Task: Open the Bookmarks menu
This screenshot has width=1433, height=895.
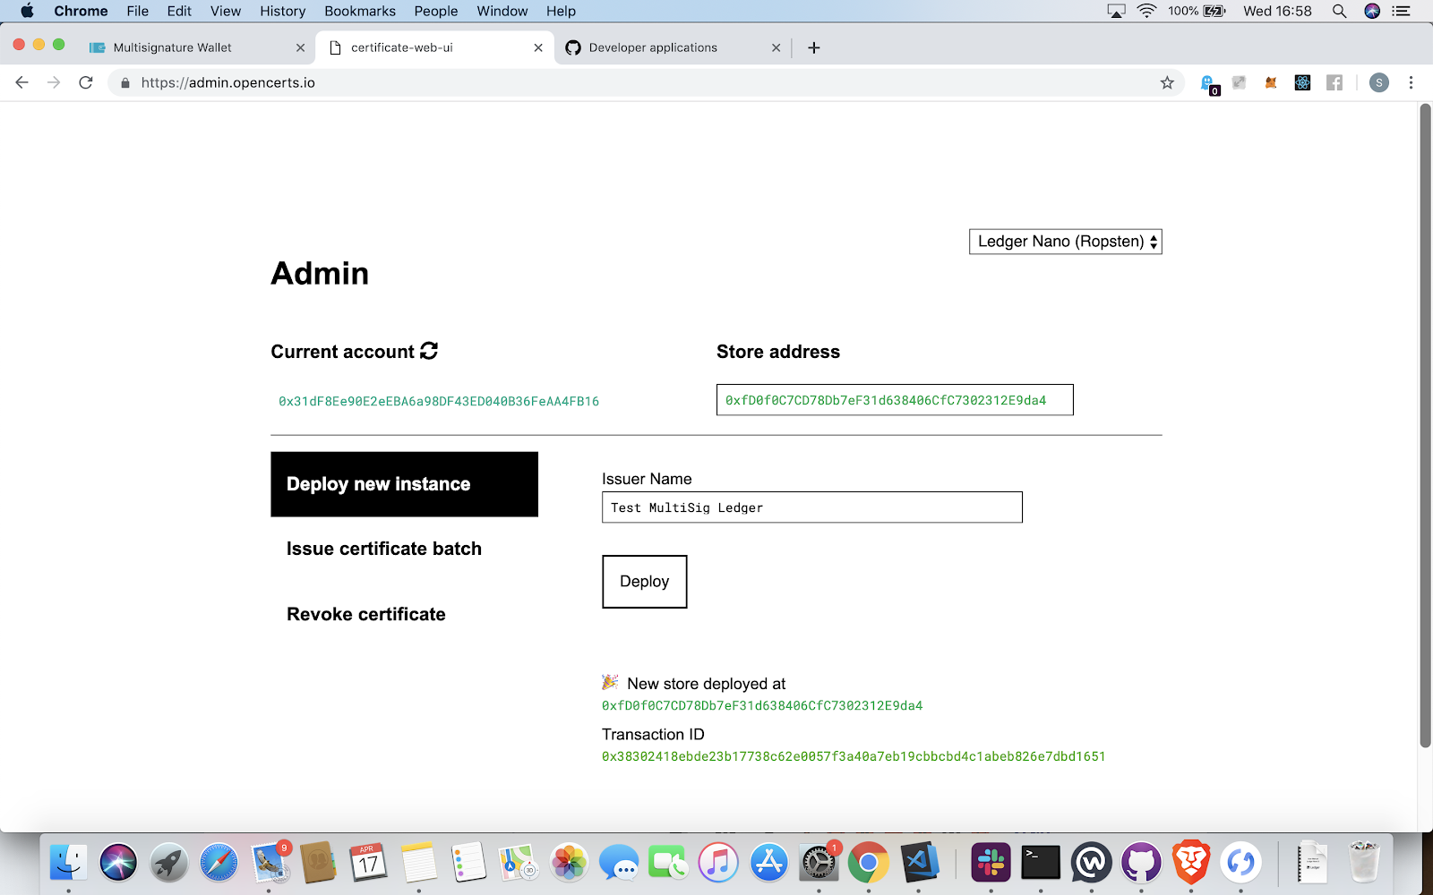Action: point(359,11)
